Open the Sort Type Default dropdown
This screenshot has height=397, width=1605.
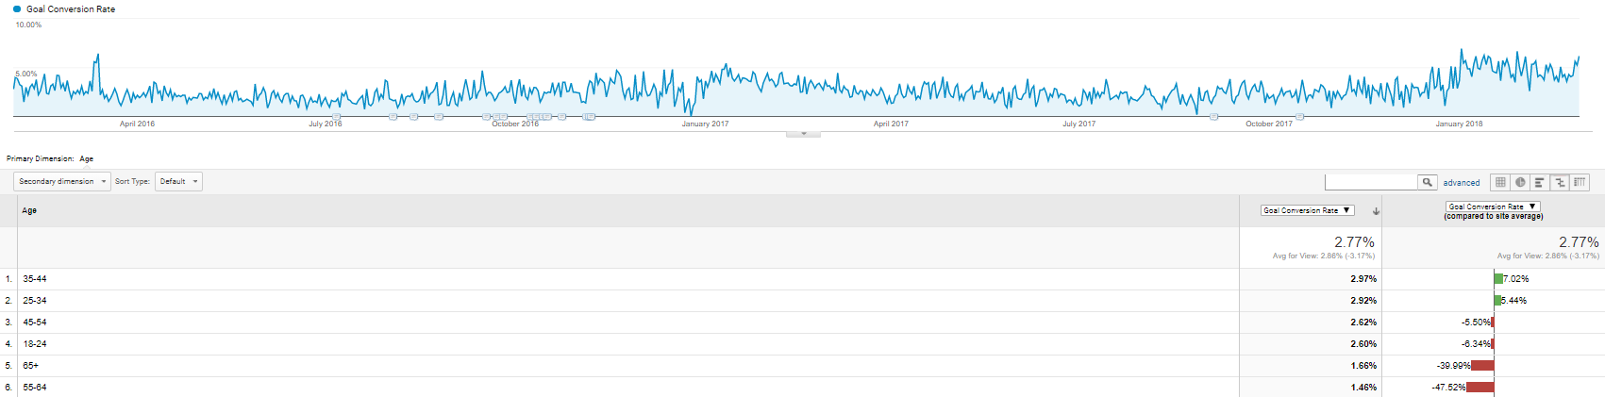(x=178, y=181)
